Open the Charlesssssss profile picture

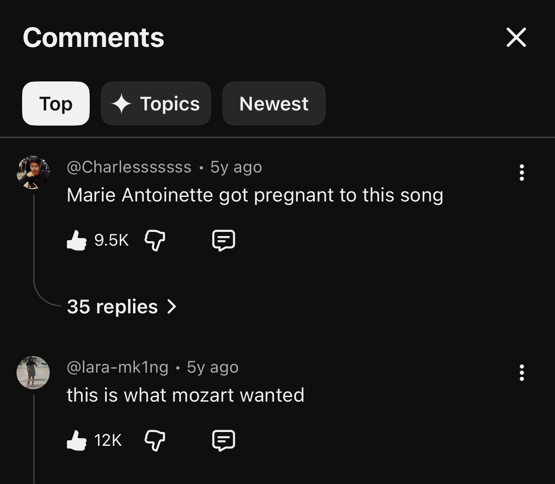coord(33,173)
